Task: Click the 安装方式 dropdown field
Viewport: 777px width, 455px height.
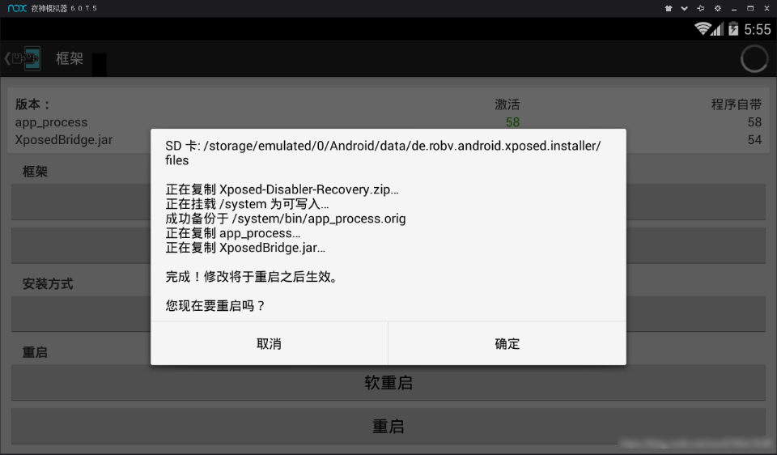Action: pos(388,314)
